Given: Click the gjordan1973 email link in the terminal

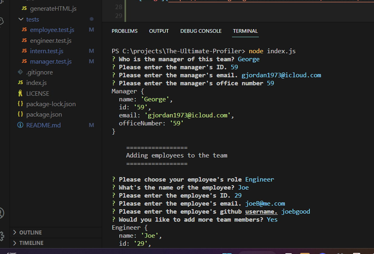Looking at the screenshot, I should tap(281, 75).
